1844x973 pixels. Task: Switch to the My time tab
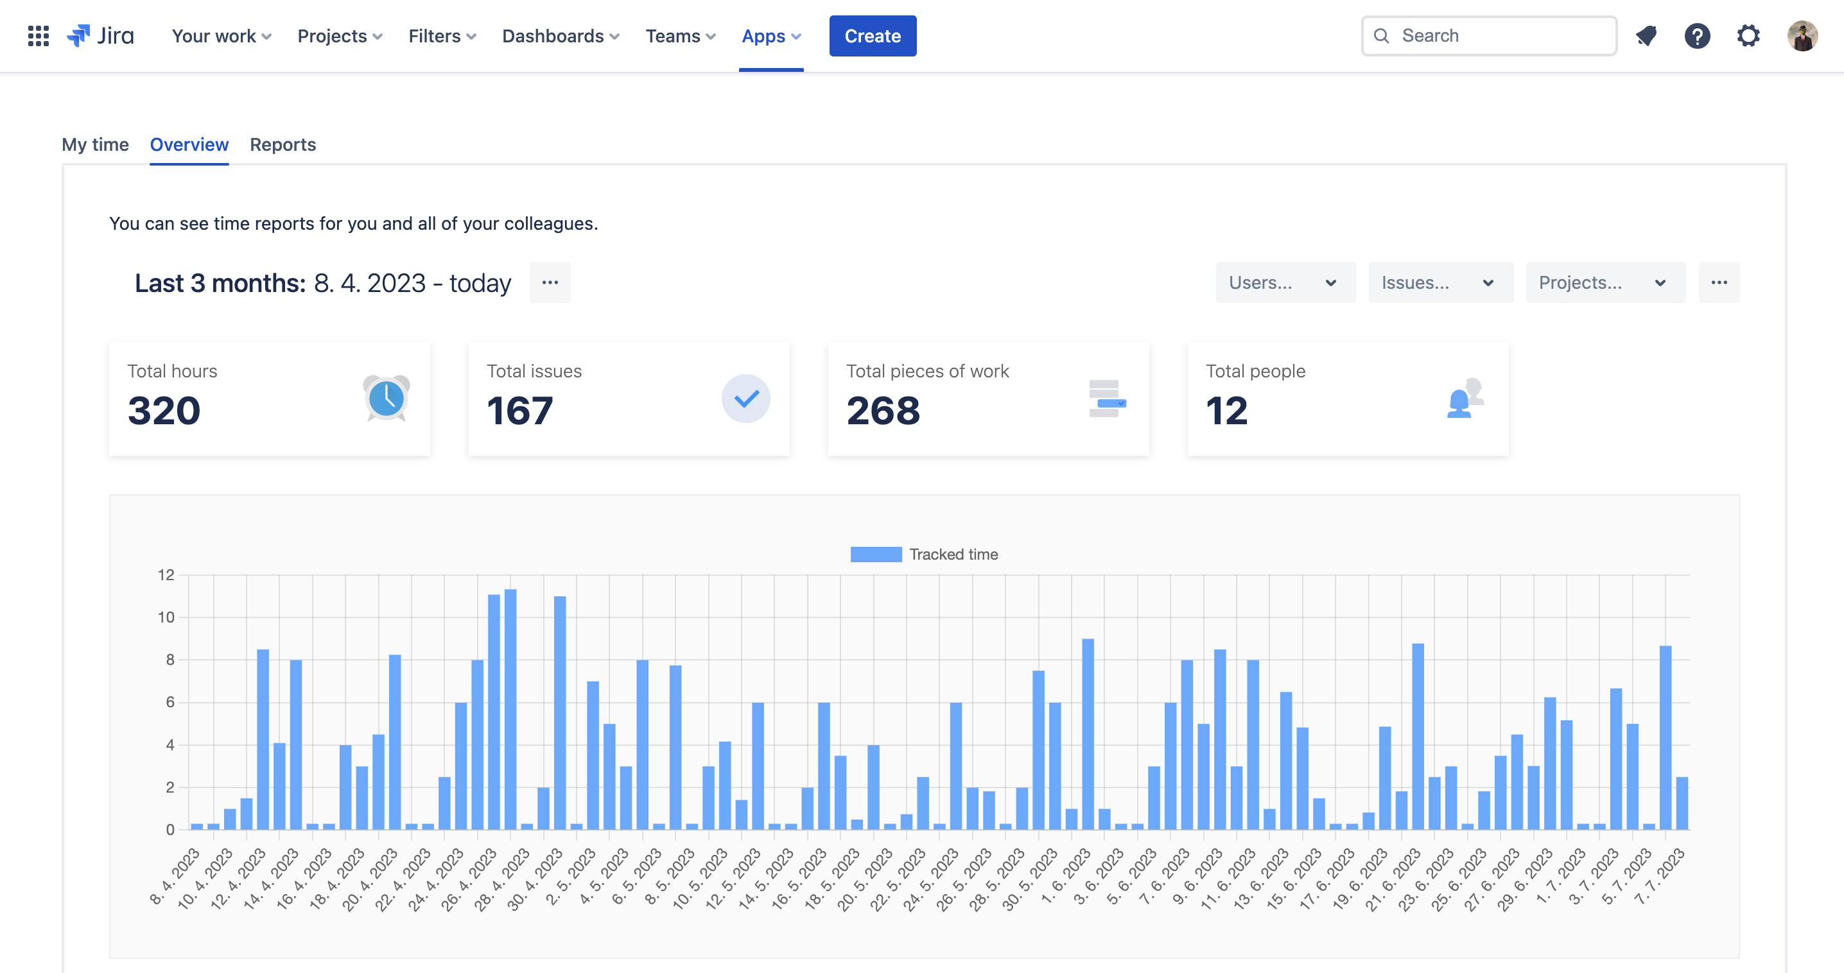click(x=95, y=144)
